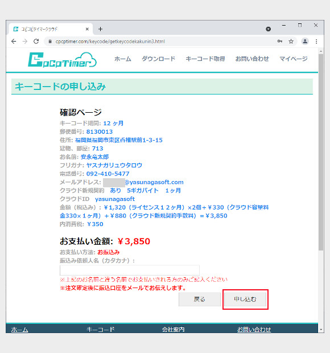Go to キーコード取得 in the navigation
Screen dimensions: 330x353
coord(205,59)
